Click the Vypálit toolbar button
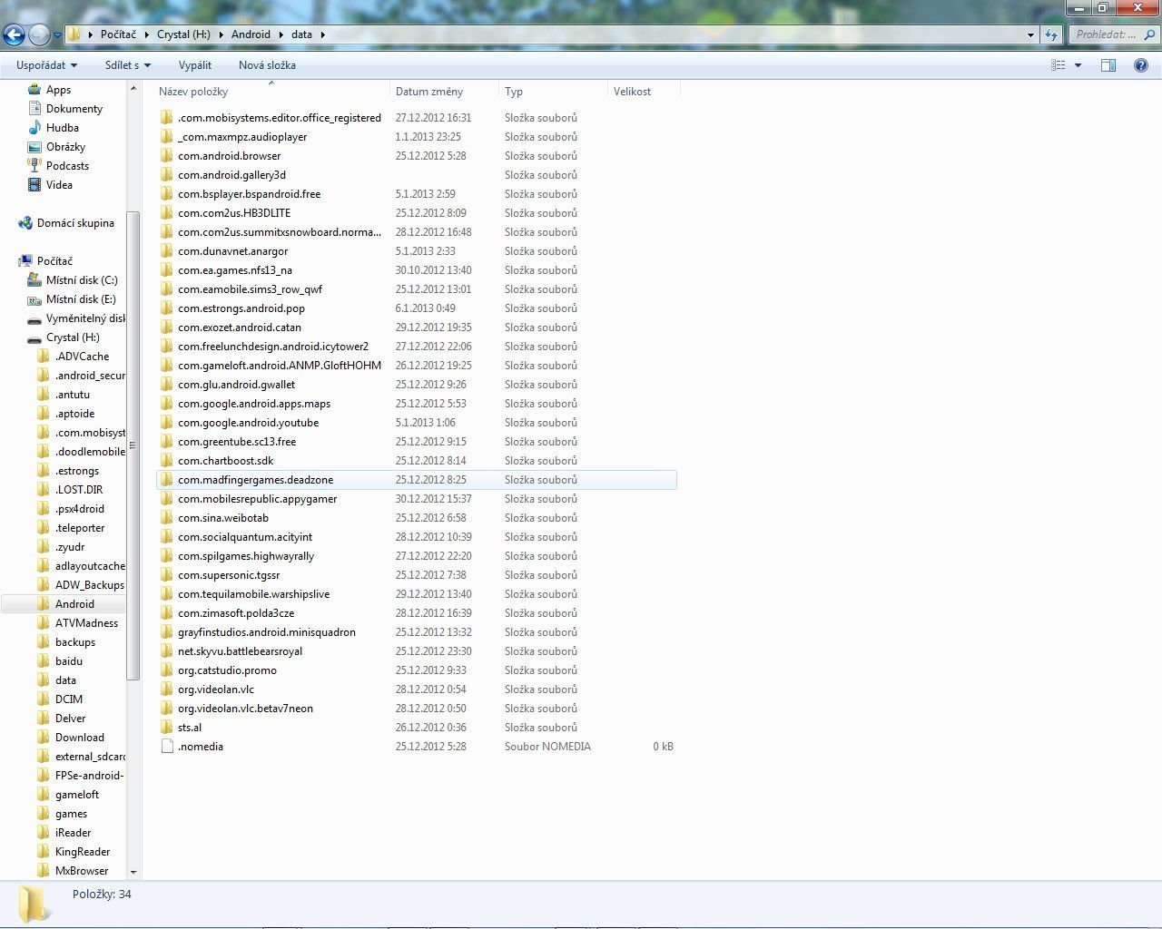Screen dimensions: 1162x929 tap(195, 65)
